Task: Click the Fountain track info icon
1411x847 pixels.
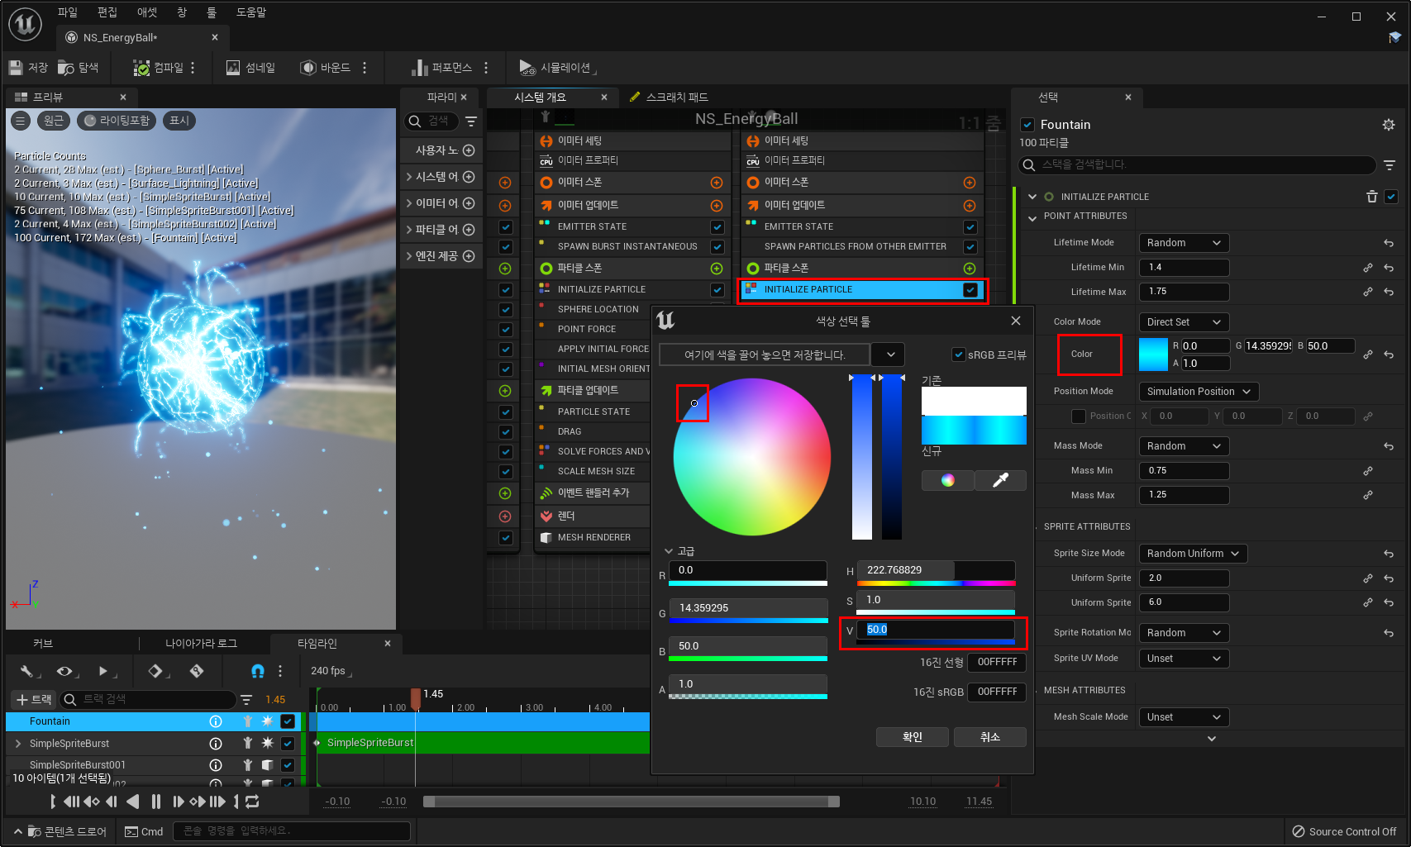Action: (216, 721)
